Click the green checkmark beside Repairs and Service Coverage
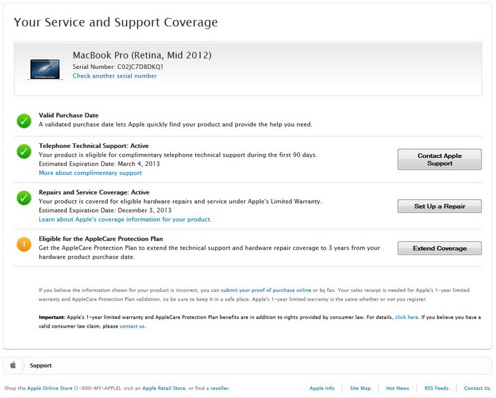Screen dimensions: 496x398 pos(24,198)
